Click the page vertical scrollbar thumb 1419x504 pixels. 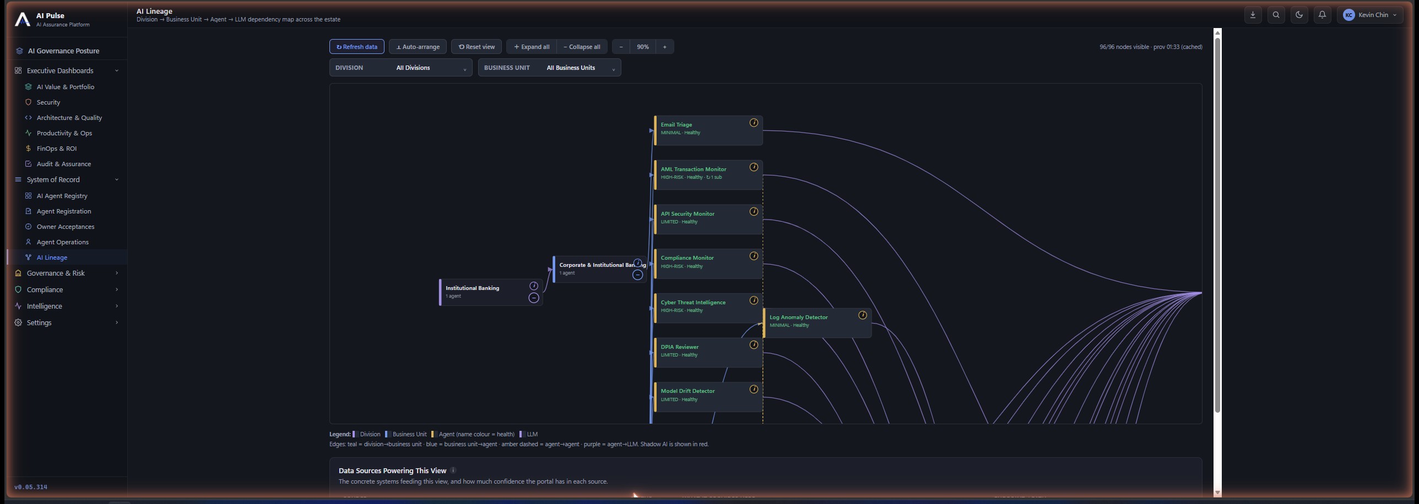tap(1217, 224)
